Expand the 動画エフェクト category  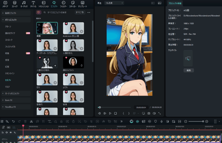(x=16, y=13)
